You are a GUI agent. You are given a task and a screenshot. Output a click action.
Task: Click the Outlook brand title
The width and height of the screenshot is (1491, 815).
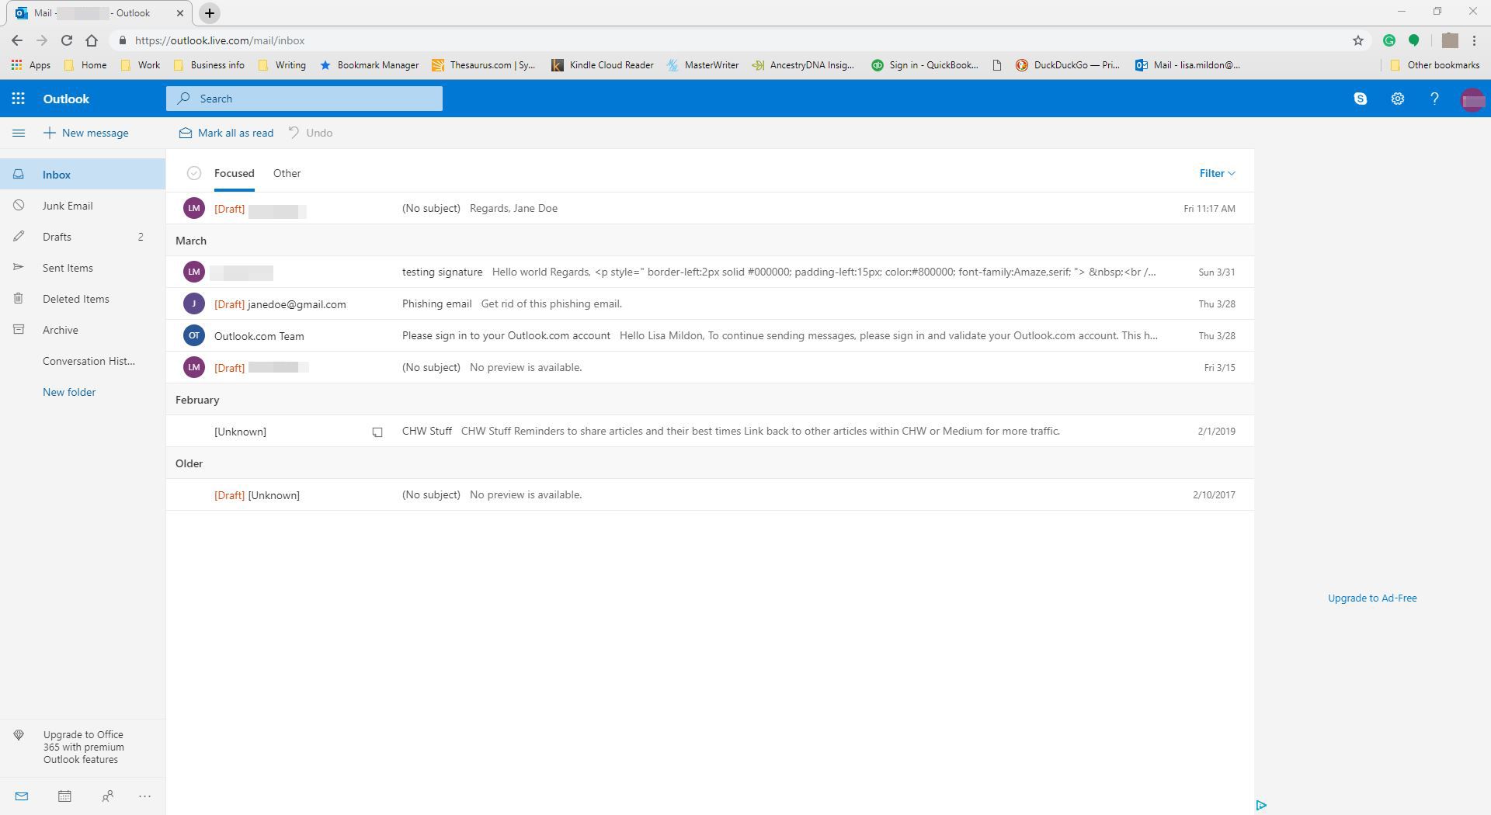pyautogui.click(x=66, y=99)
